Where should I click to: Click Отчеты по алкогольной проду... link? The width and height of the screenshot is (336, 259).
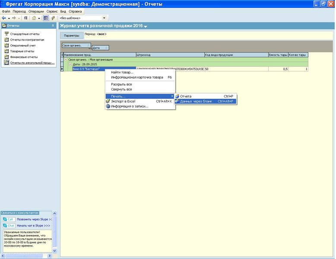(32, 63)
